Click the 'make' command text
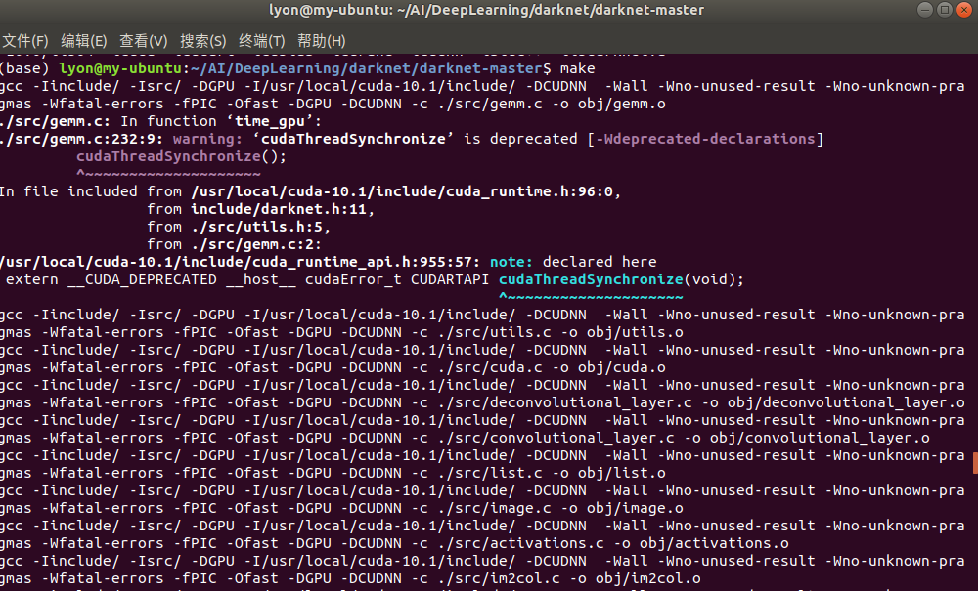This screenshot has width=978, height=591. [x=578, y=68]
